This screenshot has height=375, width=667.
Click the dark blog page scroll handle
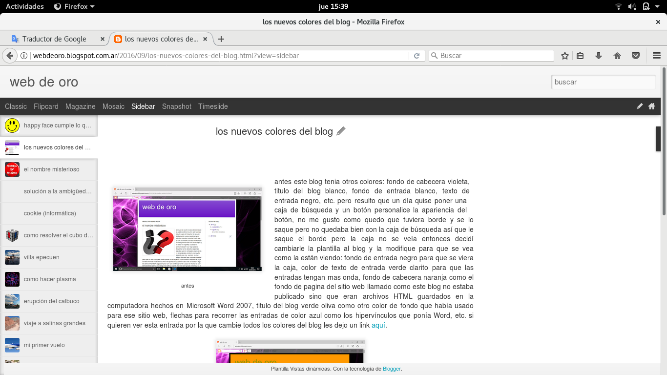[x=658, y=139]
